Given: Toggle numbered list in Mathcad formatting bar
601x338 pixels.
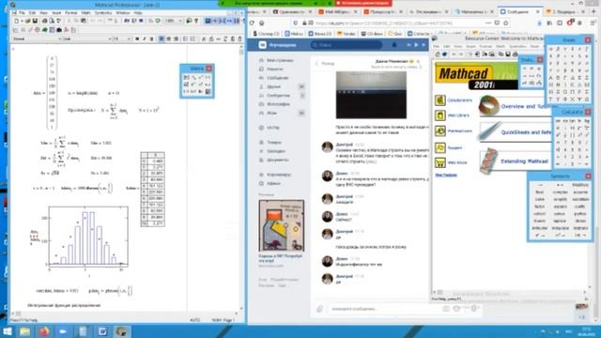Looking at the screenshot, I should coord(193,38).
